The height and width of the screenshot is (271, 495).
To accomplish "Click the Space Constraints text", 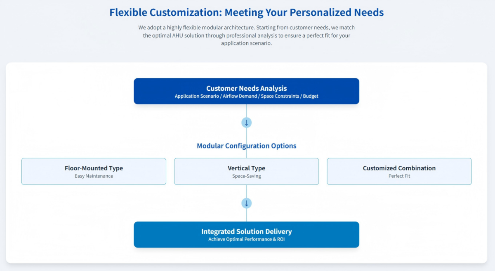I will coord(280,96).
